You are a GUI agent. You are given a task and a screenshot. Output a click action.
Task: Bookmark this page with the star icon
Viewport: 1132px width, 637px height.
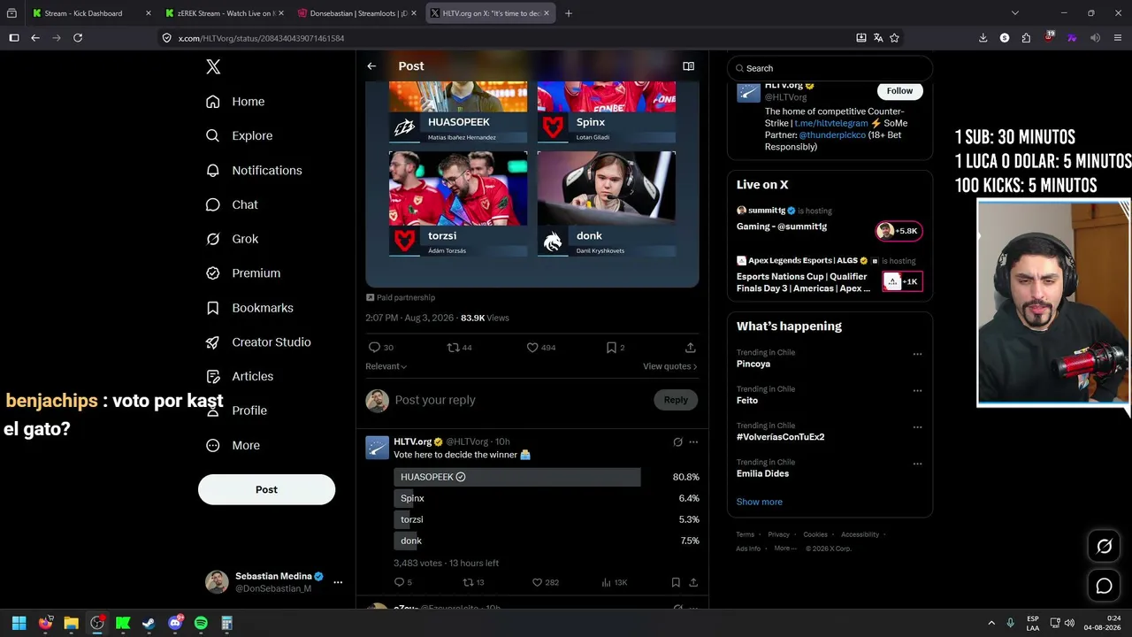[894, 38]
